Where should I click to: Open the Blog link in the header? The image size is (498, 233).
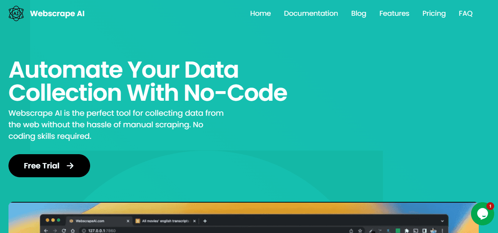(x=359, y=13)
